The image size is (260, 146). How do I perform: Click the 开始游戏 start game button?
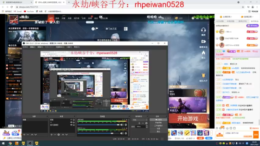click(188, 118)
